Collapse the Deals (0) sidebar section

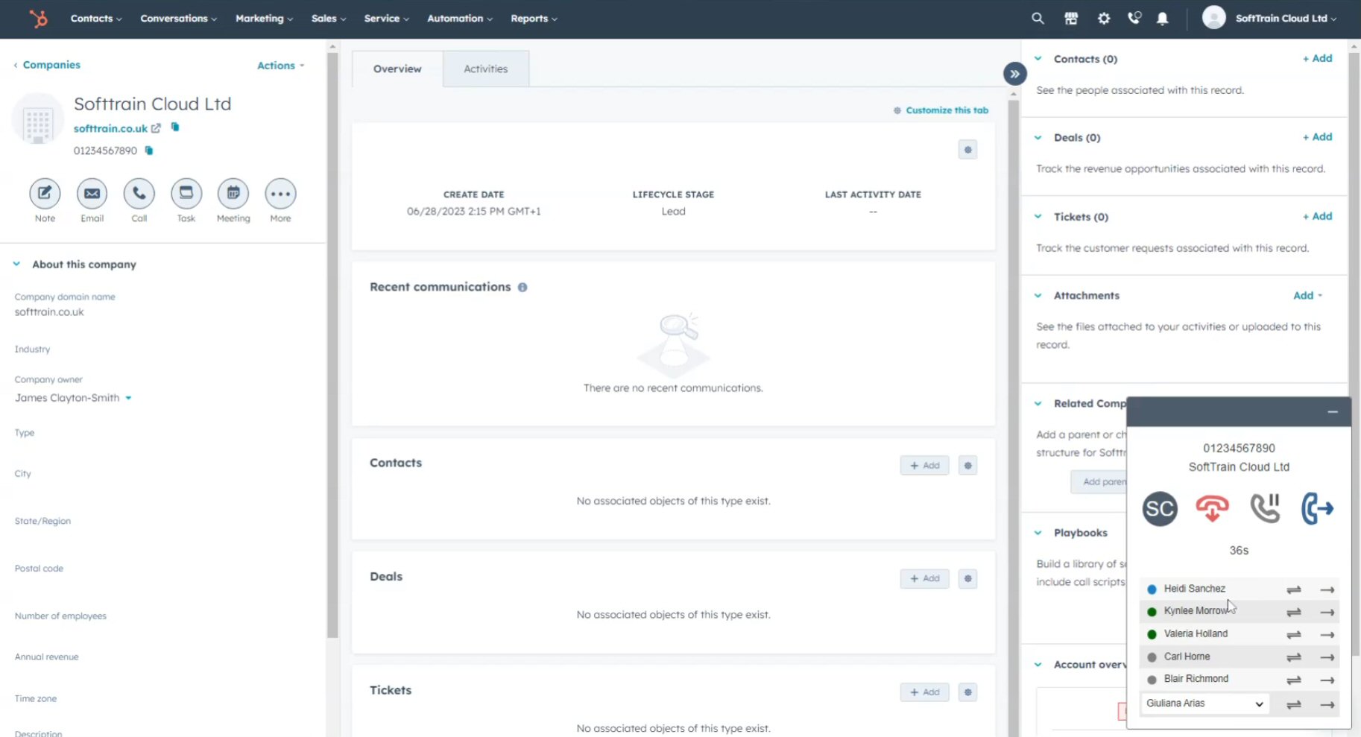[x=1038, y=137]
